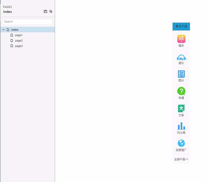Click the 文库 label text
Image resolution: width=207 pixels, height=182 pixels.
tap(181, 115)
